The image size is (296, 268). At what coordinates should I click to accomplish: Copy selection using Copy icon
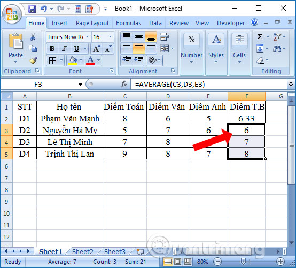[33, 48]
